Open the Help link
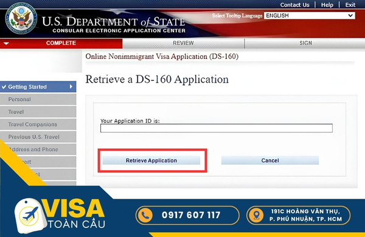This screenshot has height=237, width=365. (327, 5)
